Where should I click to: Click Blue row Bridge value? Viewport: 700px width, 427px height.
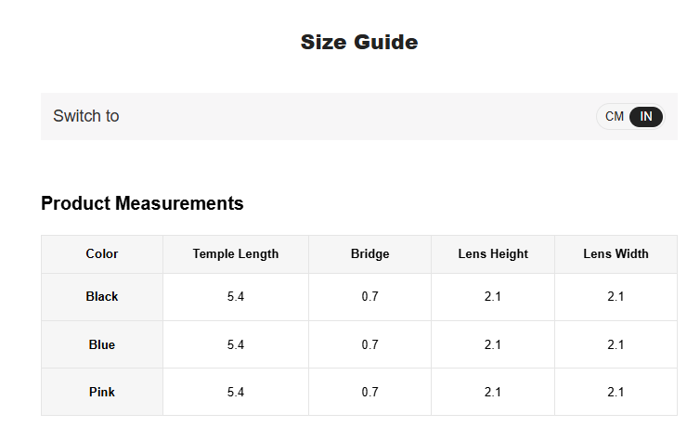click(x=370, y=345)
